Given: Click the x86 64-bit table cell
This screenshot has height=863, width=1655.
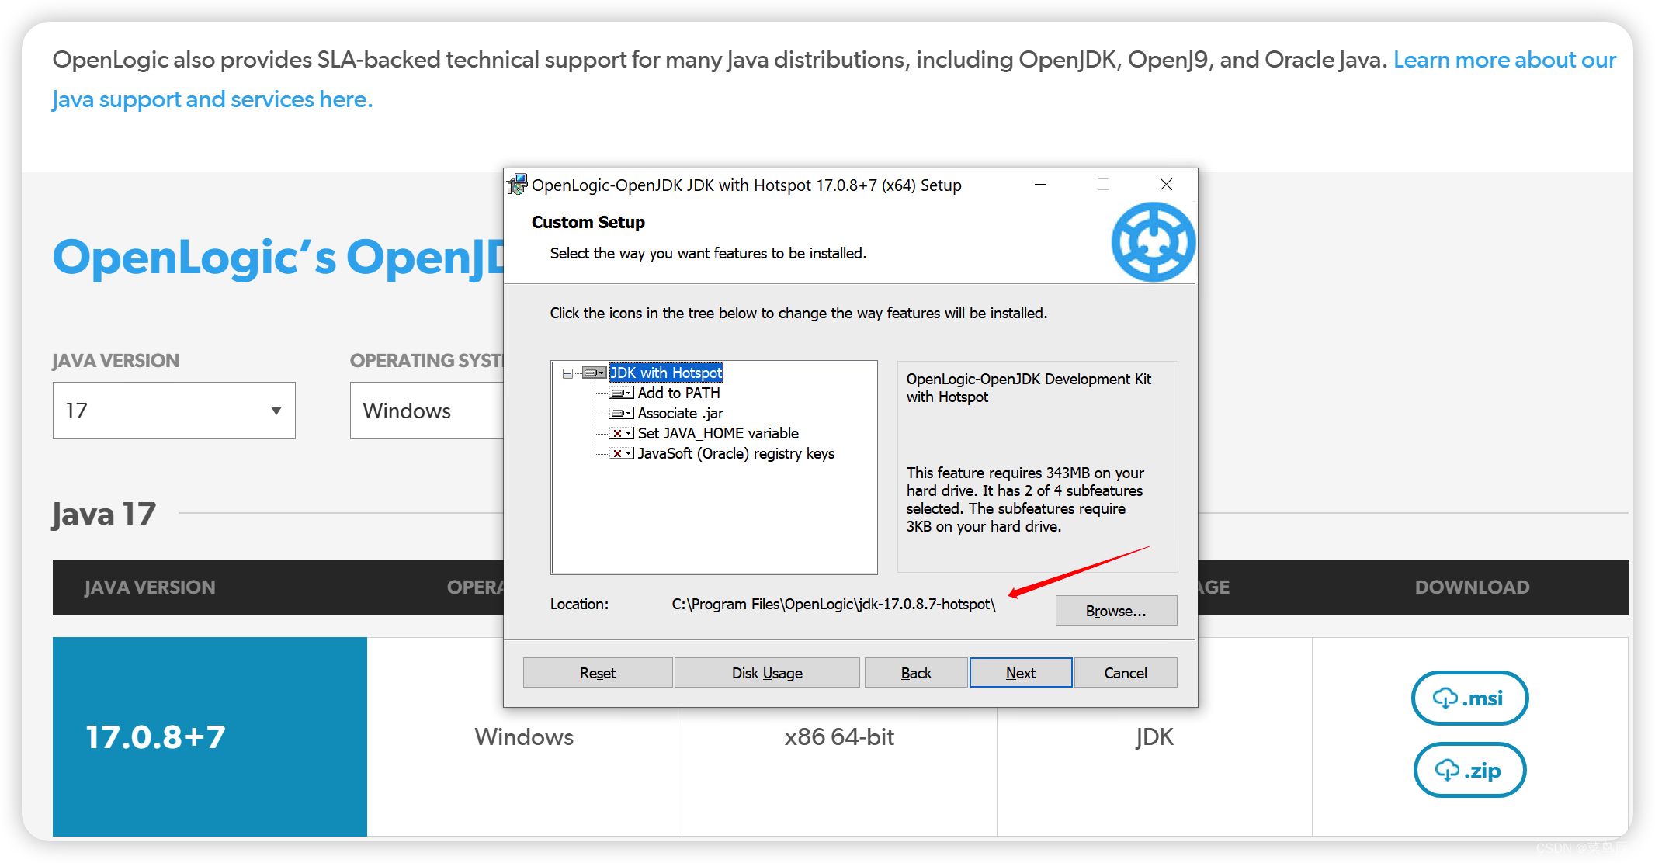Looking at the screenshot, I should (x=839, y=736).
